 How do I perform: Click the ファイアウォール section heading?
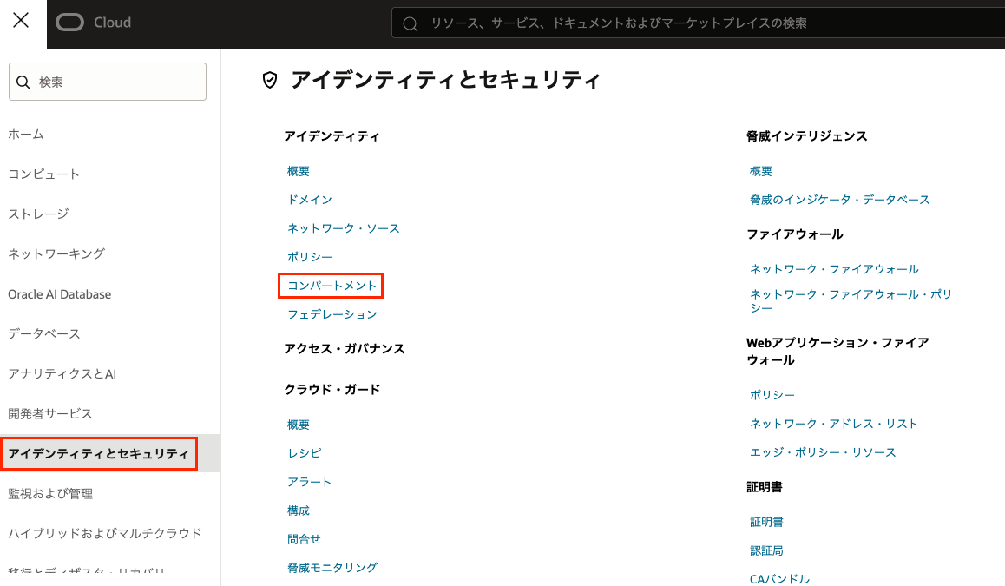click(x=795, y=234)
